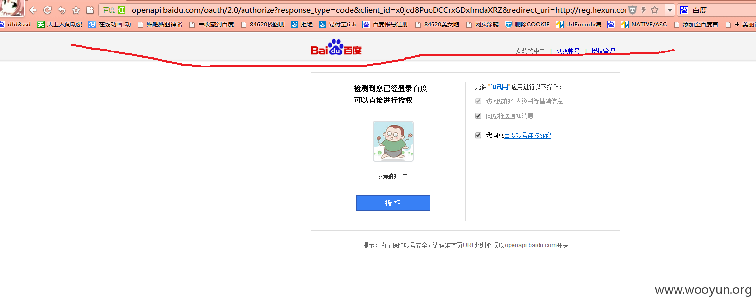756x304 pixels.
Task: Open the 易付宝tick bookmark
Action: coord(338,25)
